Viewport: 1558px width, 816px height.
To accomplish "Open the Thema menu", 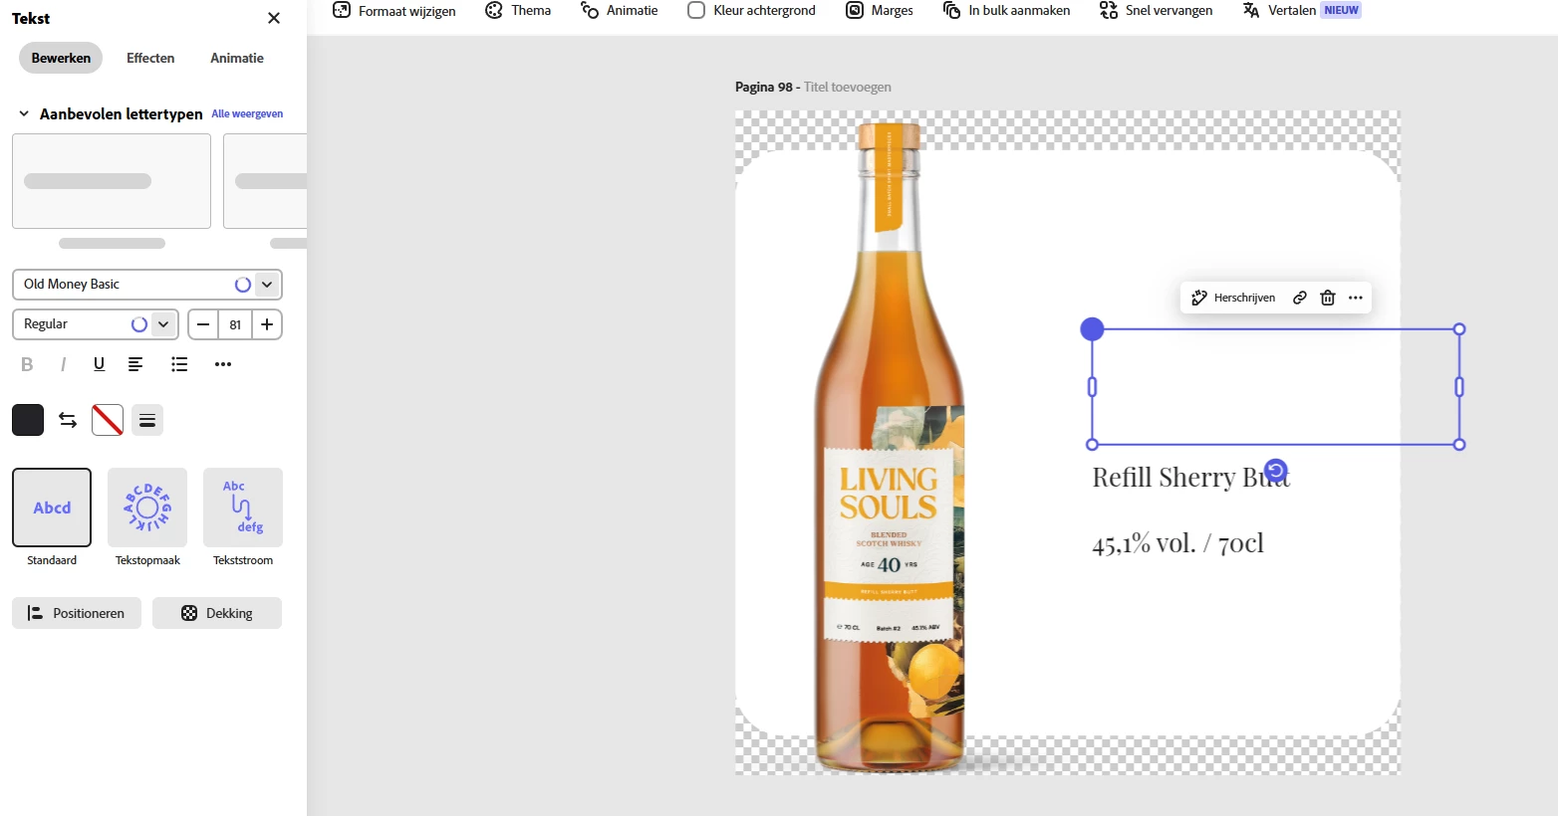I will pyautogui.click(x=518, y=10).
